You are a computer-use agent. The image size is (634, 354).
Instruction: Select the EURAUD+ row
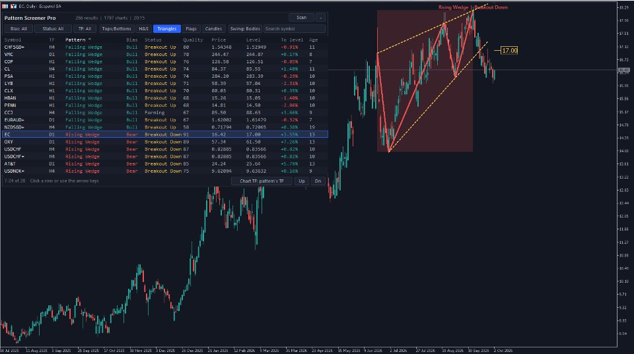(x=164, y=120)
